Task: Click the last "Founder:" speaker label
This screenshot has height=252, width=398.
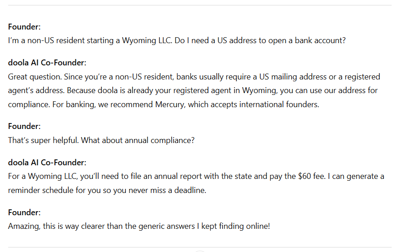Action: coord(24,212)
